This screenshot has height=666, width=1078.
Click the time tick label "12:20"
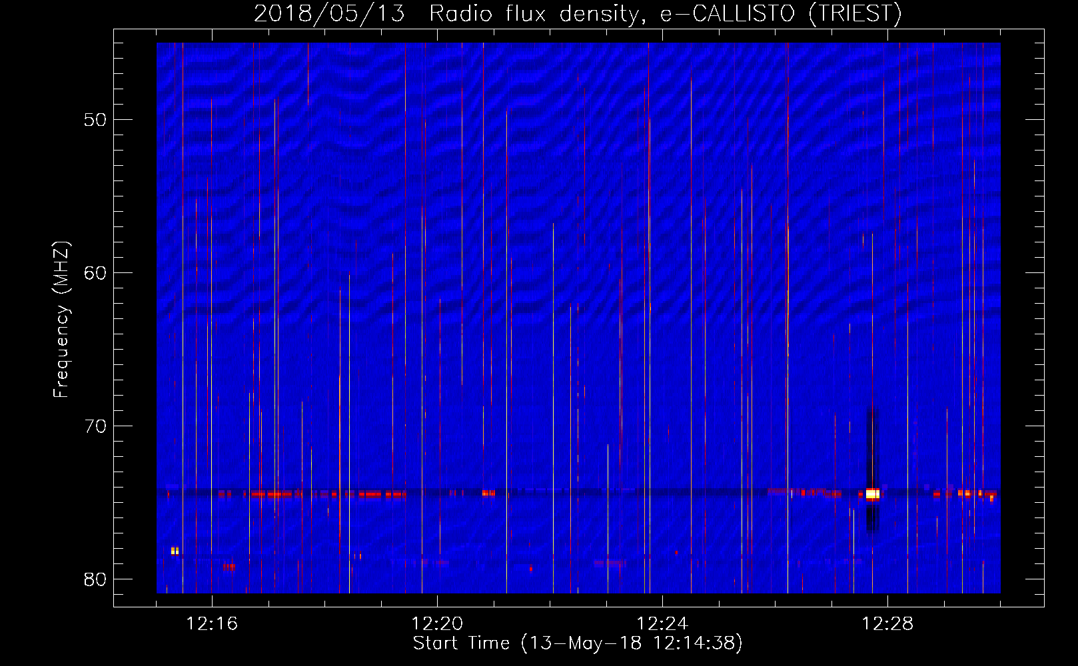click(437, 623)
